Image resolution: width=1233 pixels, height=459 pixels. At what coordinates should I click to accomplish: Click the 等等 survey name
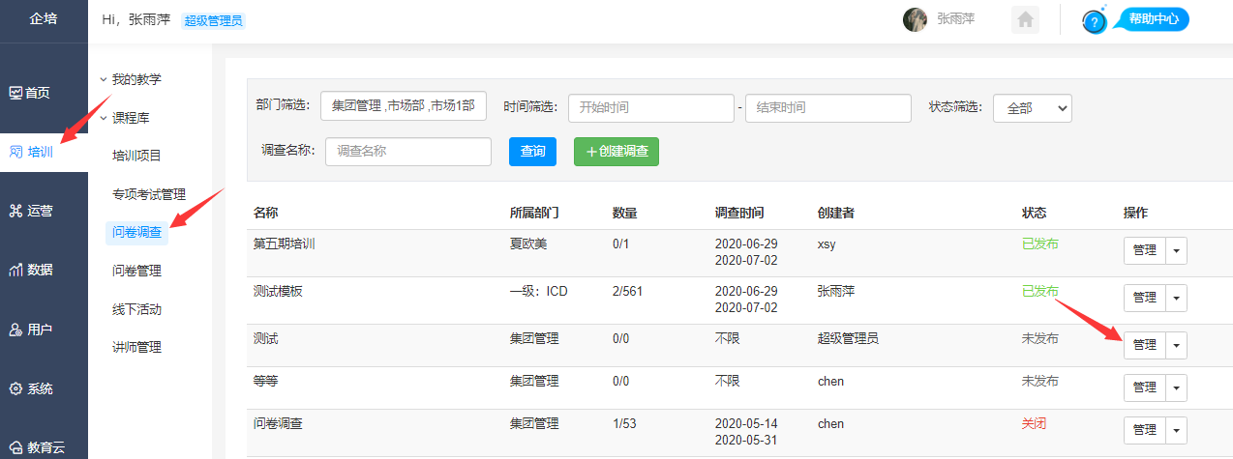[266, 381]
